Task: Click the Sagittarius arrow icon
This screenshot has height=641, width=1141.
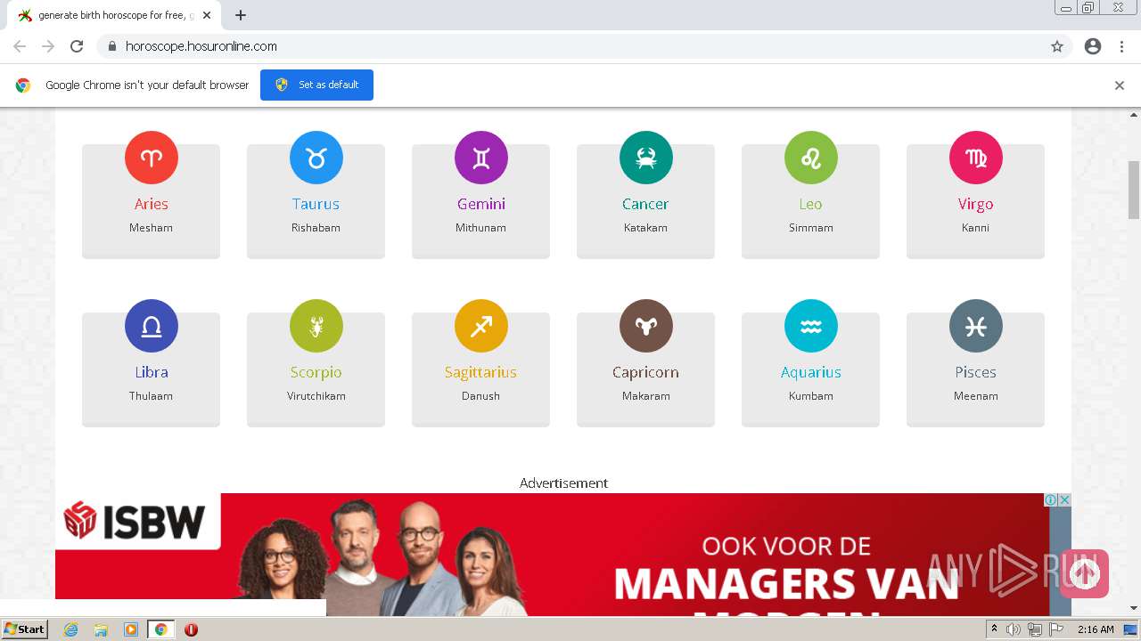Action: coord(481,326)
